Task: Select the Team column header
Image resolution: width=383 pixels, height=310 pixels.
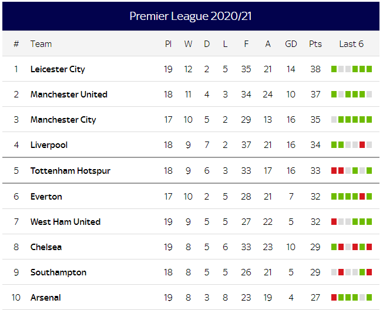Action: click(x=41, y=44)
